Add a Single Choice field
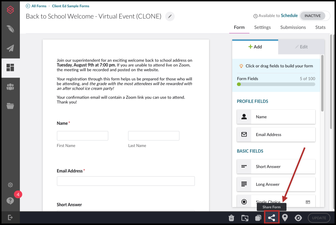 276,201
